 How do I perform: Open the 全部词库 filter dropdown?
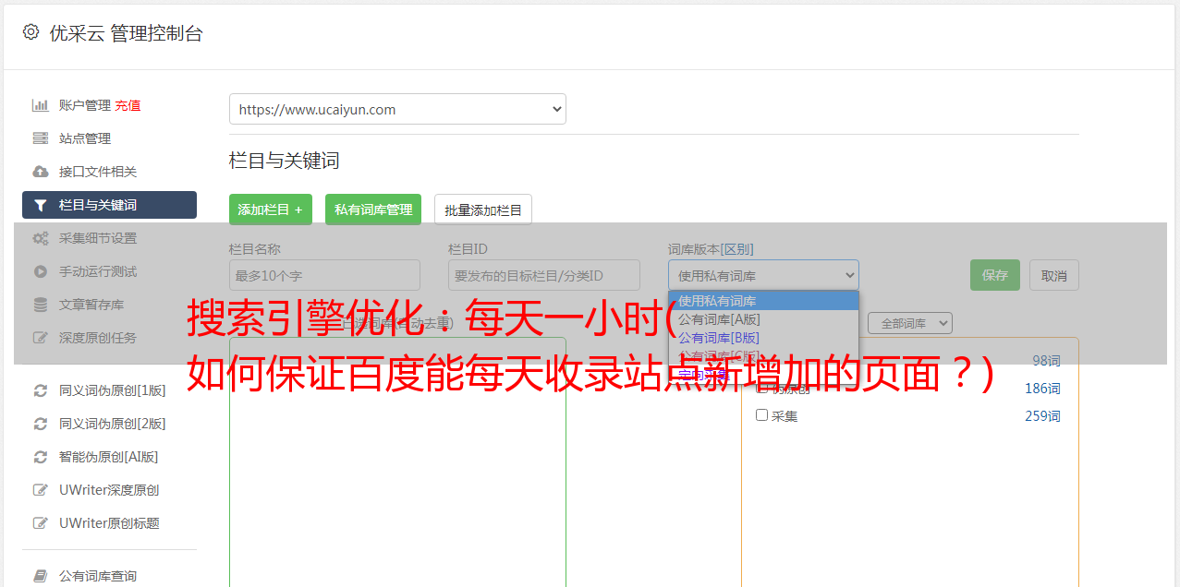pyautogui.click(x=910, y=323)
